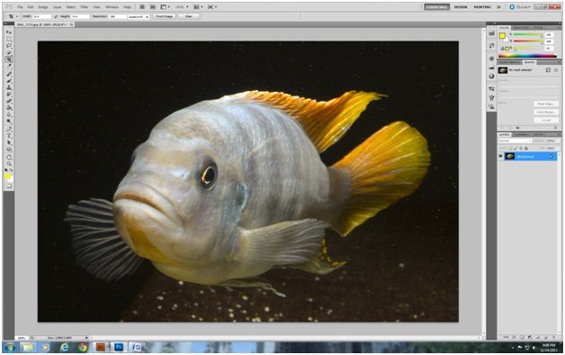Toggle Quick Mask mode icon in toolbox
Viewport: 565px width, 355px height.
9,187
